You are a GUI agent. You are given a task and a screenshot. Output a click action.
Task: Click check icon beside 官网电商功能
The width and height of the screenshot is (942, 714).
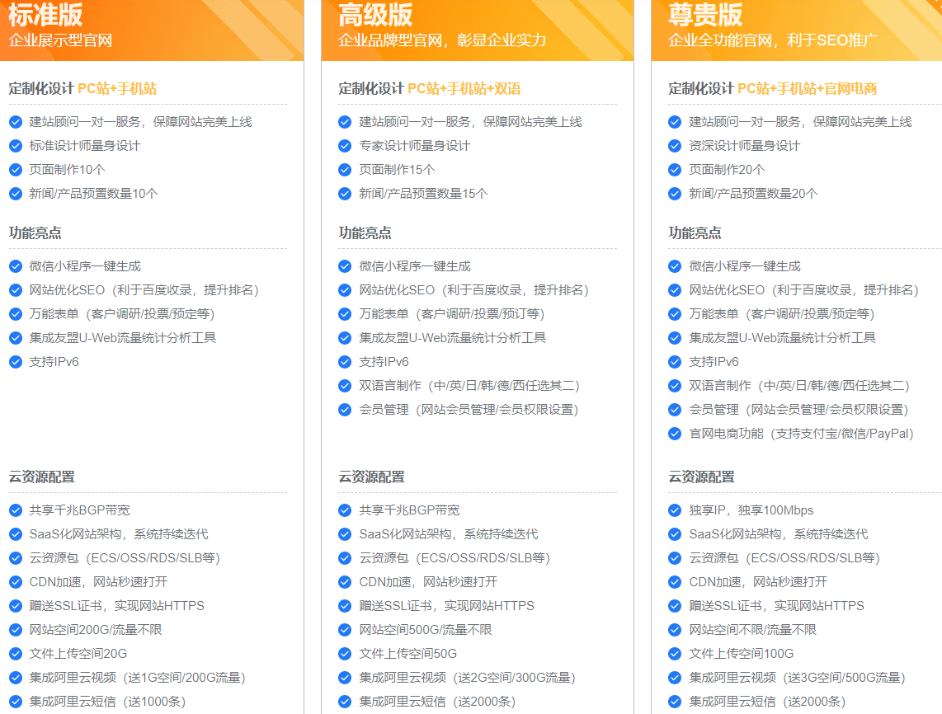click(x=675, y=434)
